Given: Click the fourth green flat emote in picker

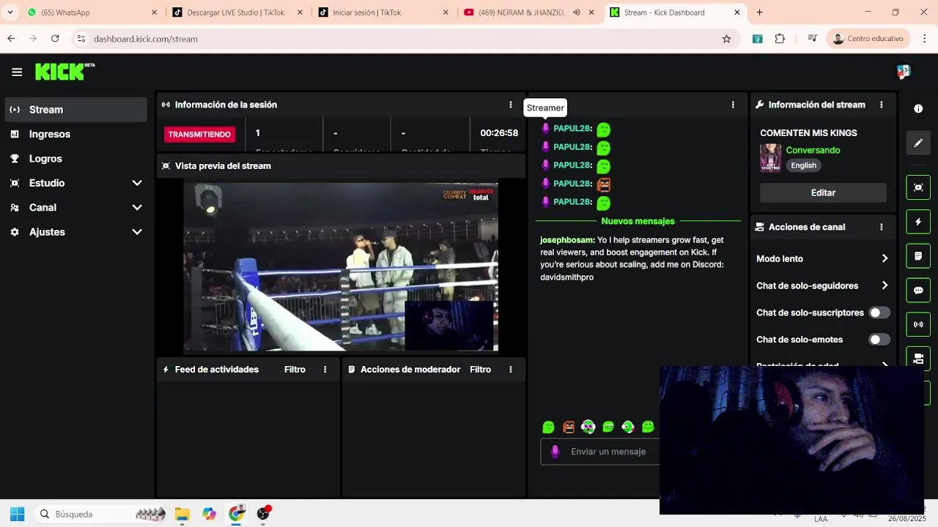Looking at the screenshot, I should pos(608,427).
